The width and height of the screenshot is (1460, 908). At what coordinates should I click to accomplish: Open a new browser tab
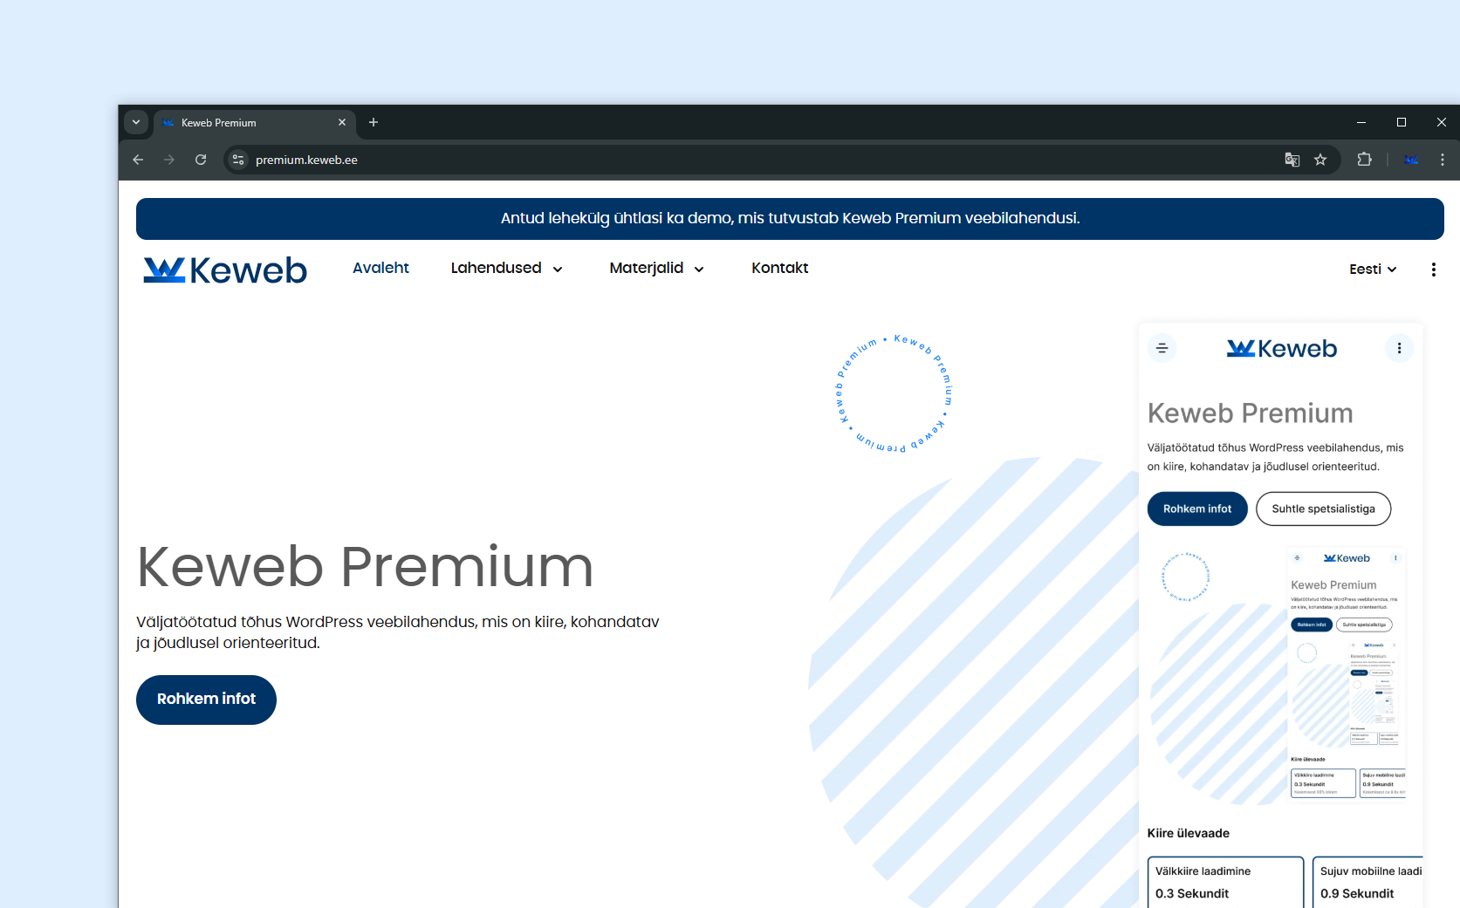tap(374, 122)
